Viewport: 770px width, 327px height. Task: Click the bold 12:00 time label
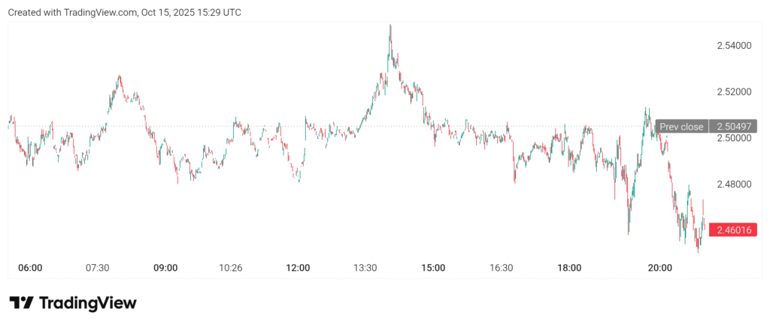point(299,268)
